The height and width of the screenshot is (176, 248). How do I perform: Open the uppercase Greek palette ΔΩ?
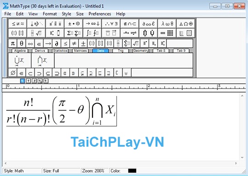pyautogui.click(x=186, y=24)
